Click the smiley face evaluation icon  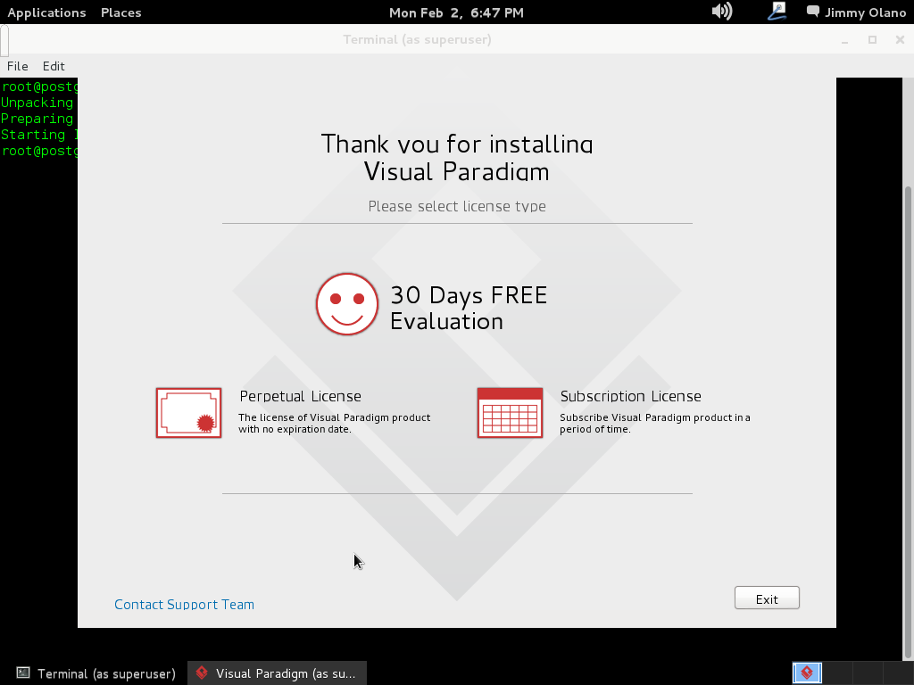tap(347, 304)
